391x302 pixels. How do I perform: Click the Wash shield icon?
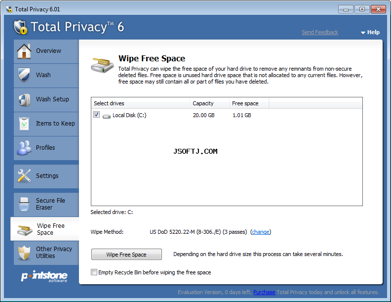click(x=24, y=75)
